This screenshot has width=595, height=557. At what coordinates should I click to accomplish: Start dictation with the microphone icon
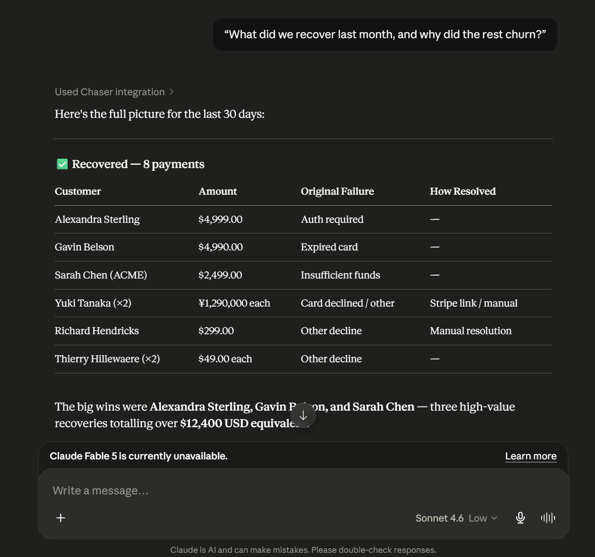pyautogui.click(x=520, y=518)
